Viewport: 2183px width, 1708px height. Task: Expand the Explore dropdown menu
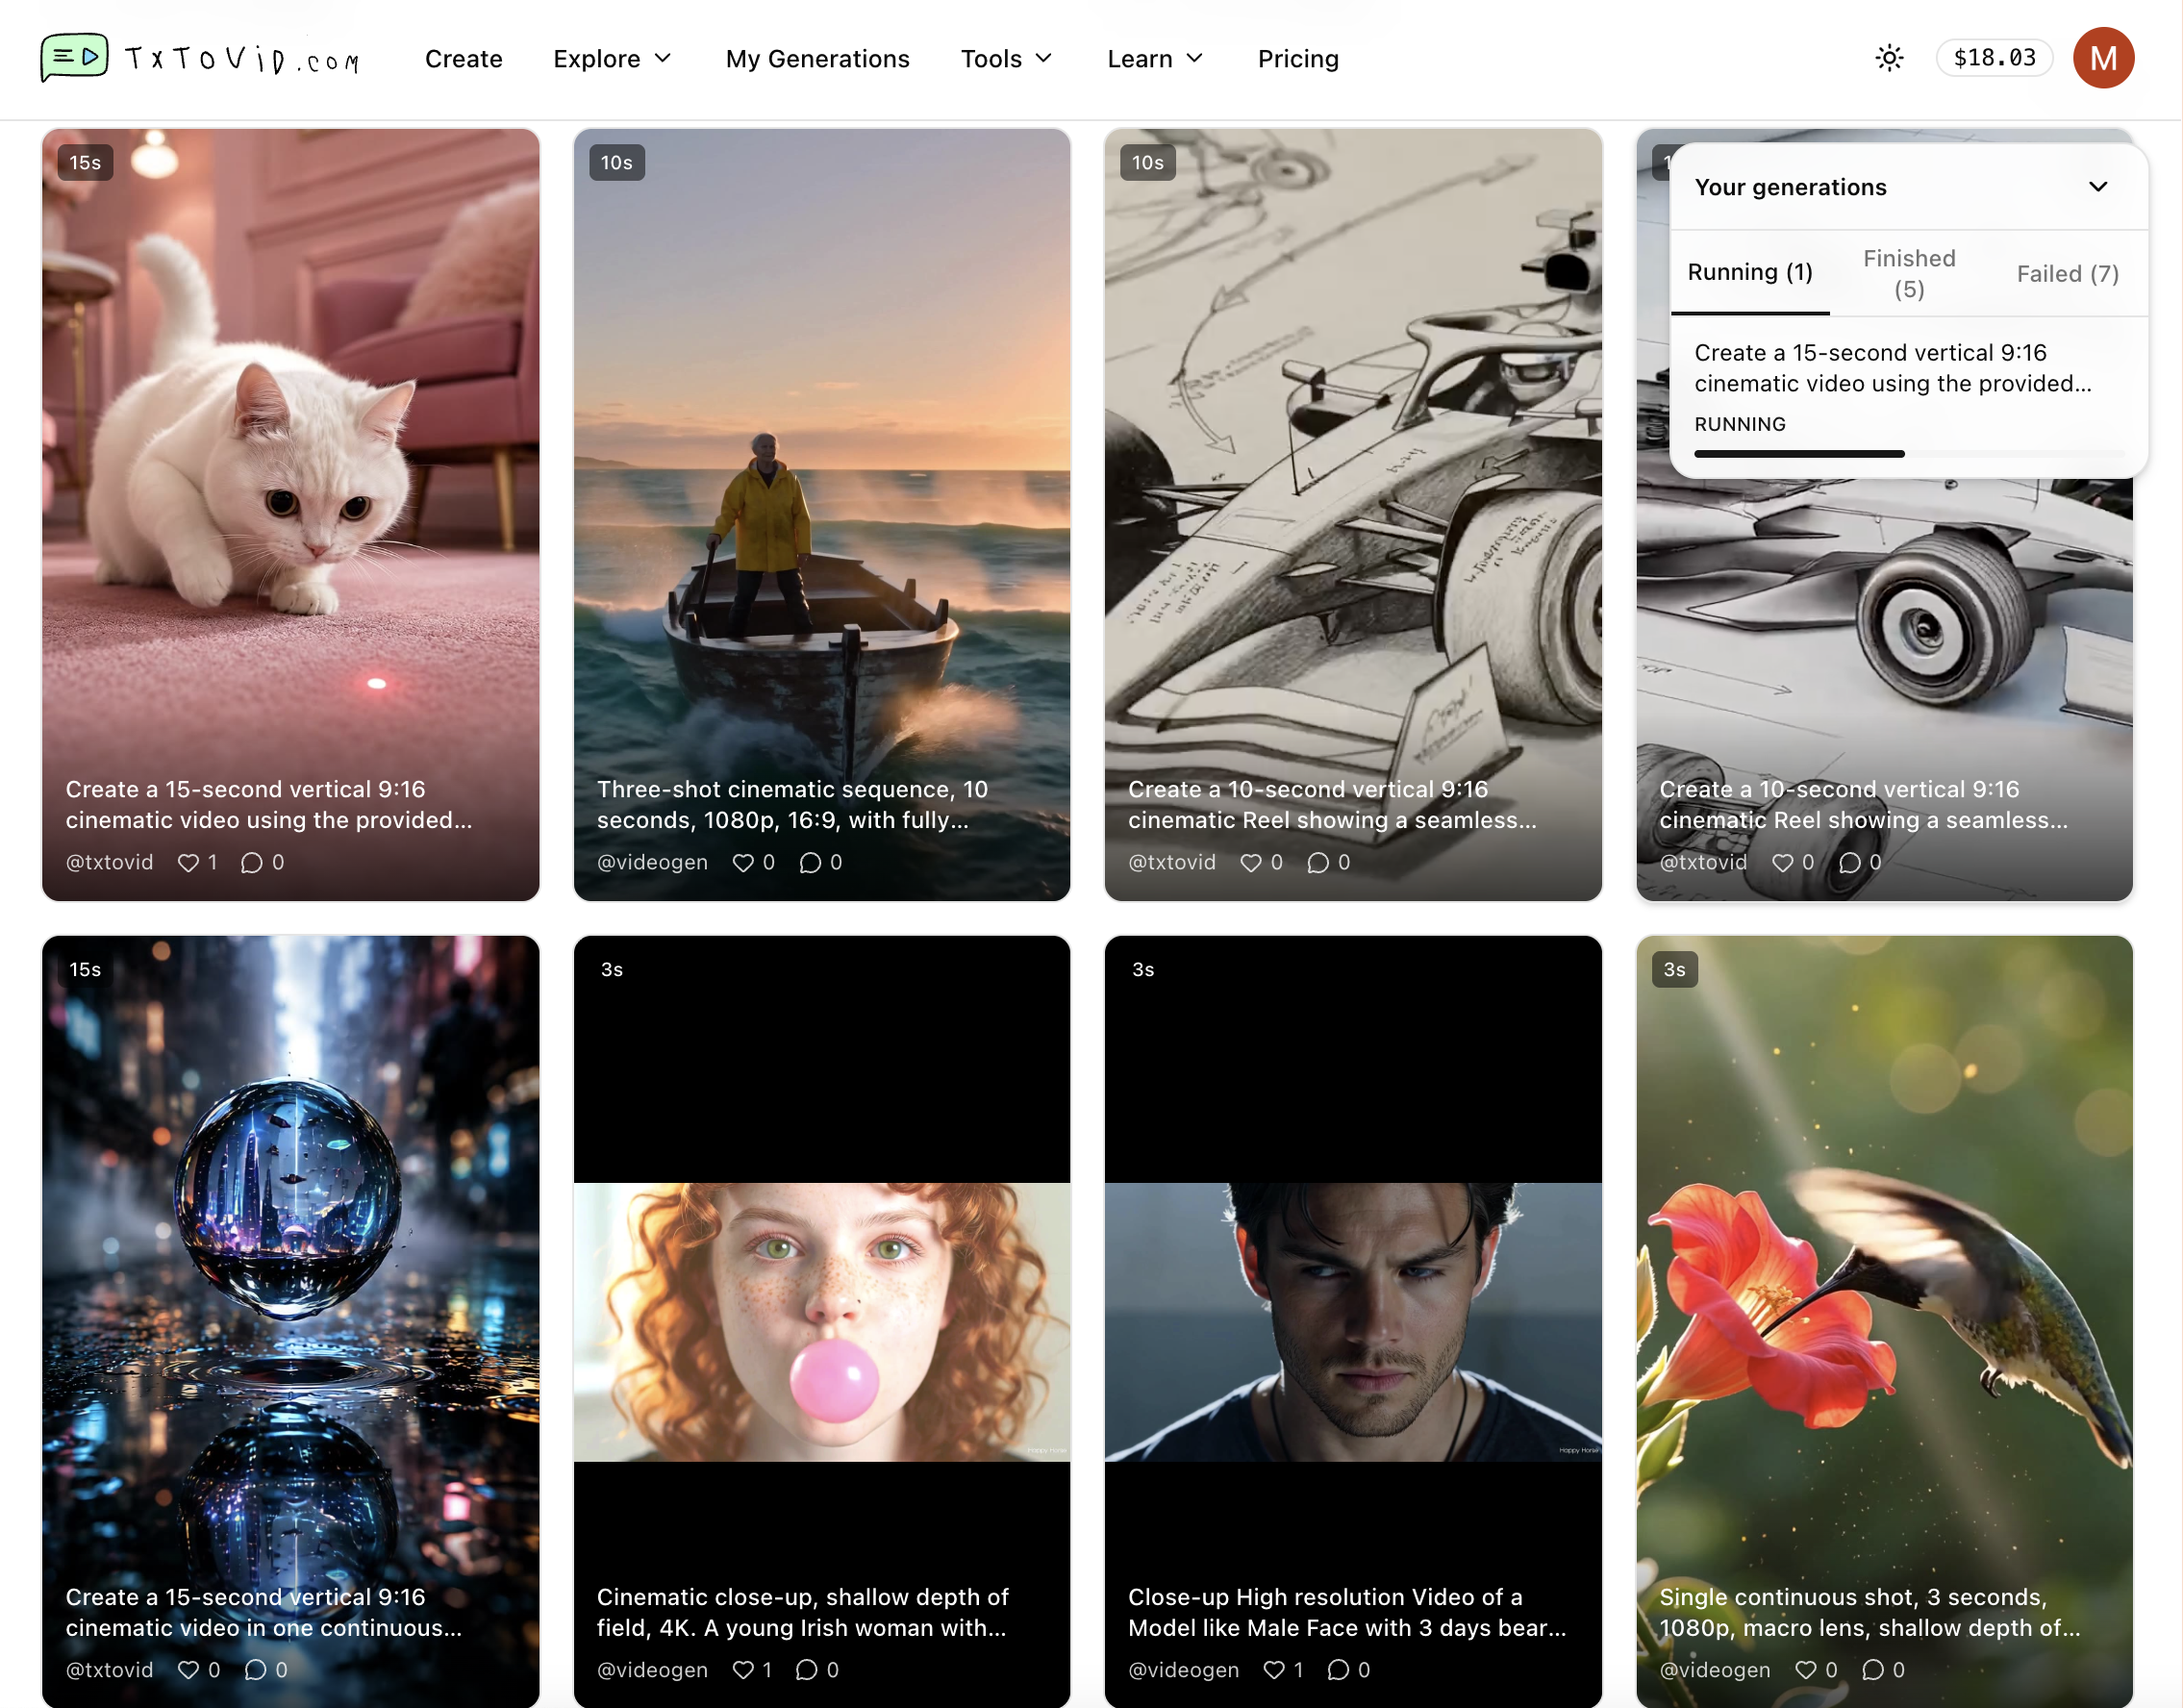(612, 59)
